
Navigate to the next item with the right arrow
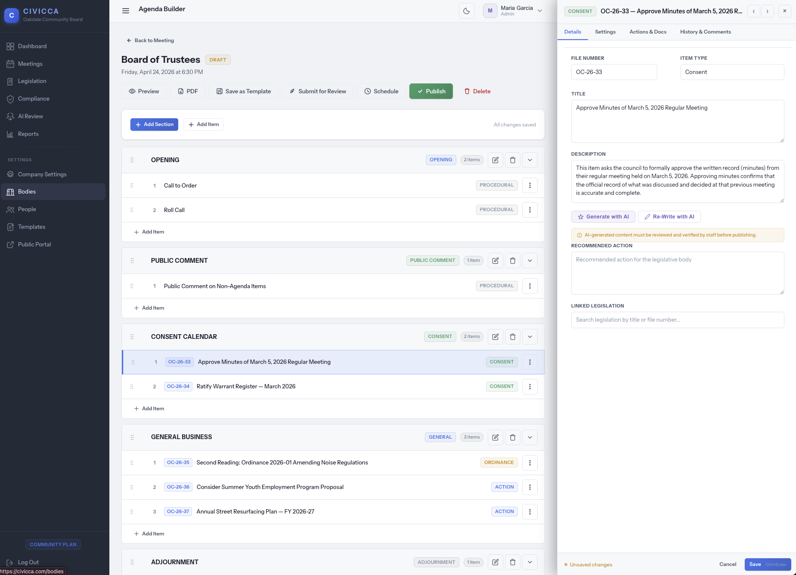[768, 11]
